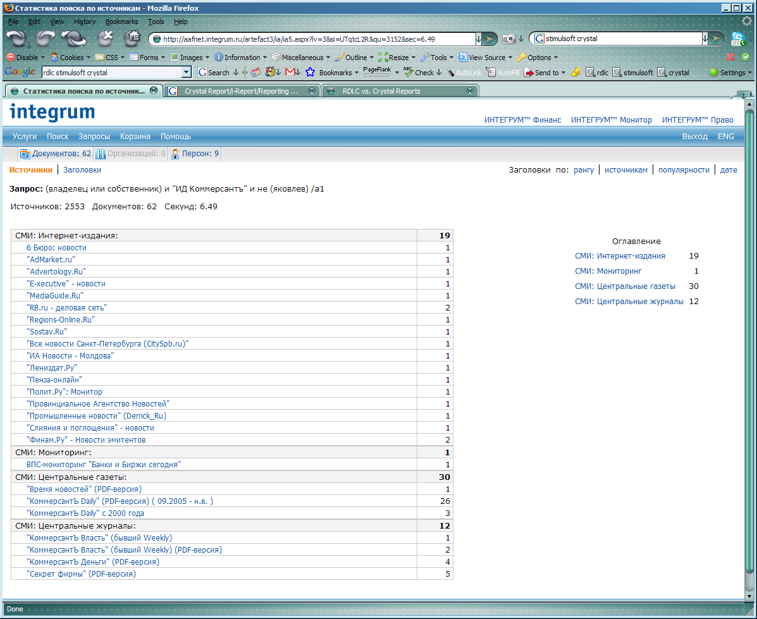Screen dimensions: 757x619
Task: Click the Выход link
Action: (695, 136)
